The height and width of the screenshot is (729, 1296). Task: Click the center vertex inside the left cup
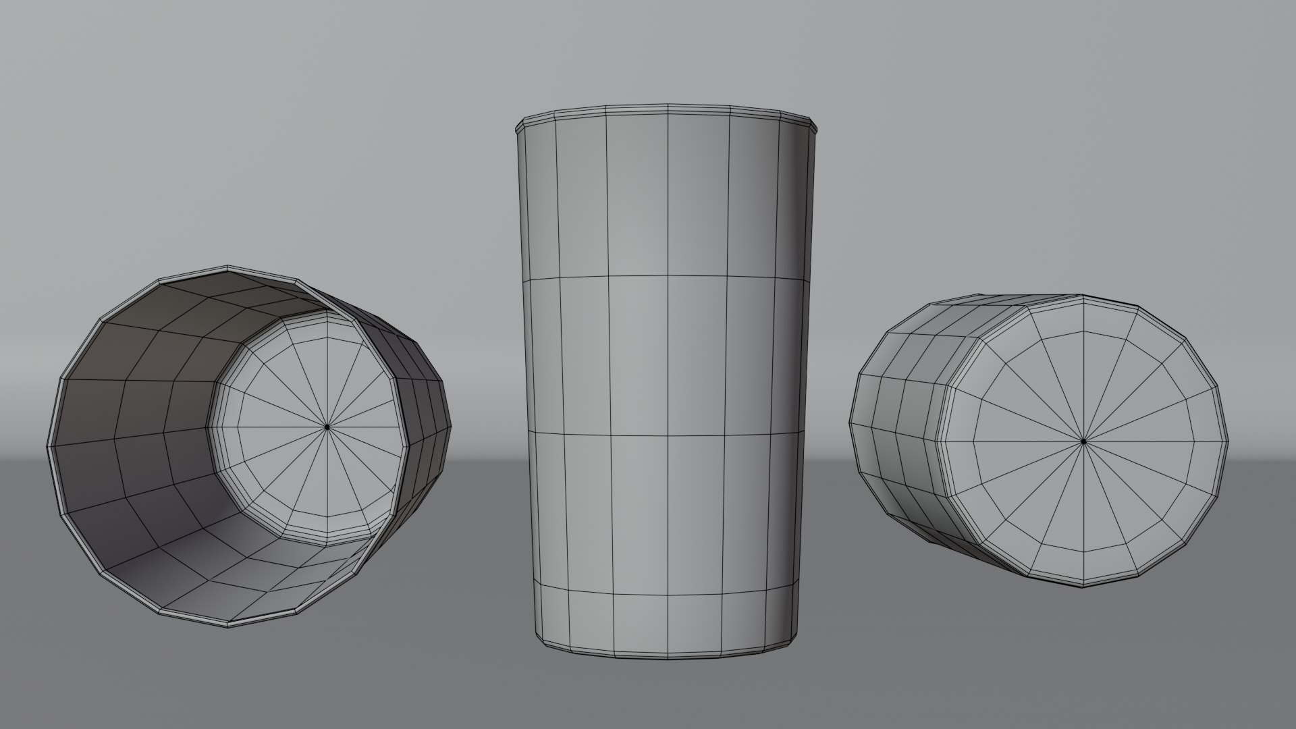coord(327,427)
